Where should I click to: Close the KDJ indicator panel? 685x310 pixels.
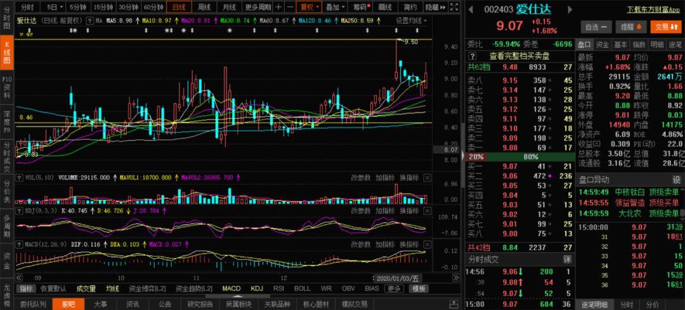click(x=427, y=211)
